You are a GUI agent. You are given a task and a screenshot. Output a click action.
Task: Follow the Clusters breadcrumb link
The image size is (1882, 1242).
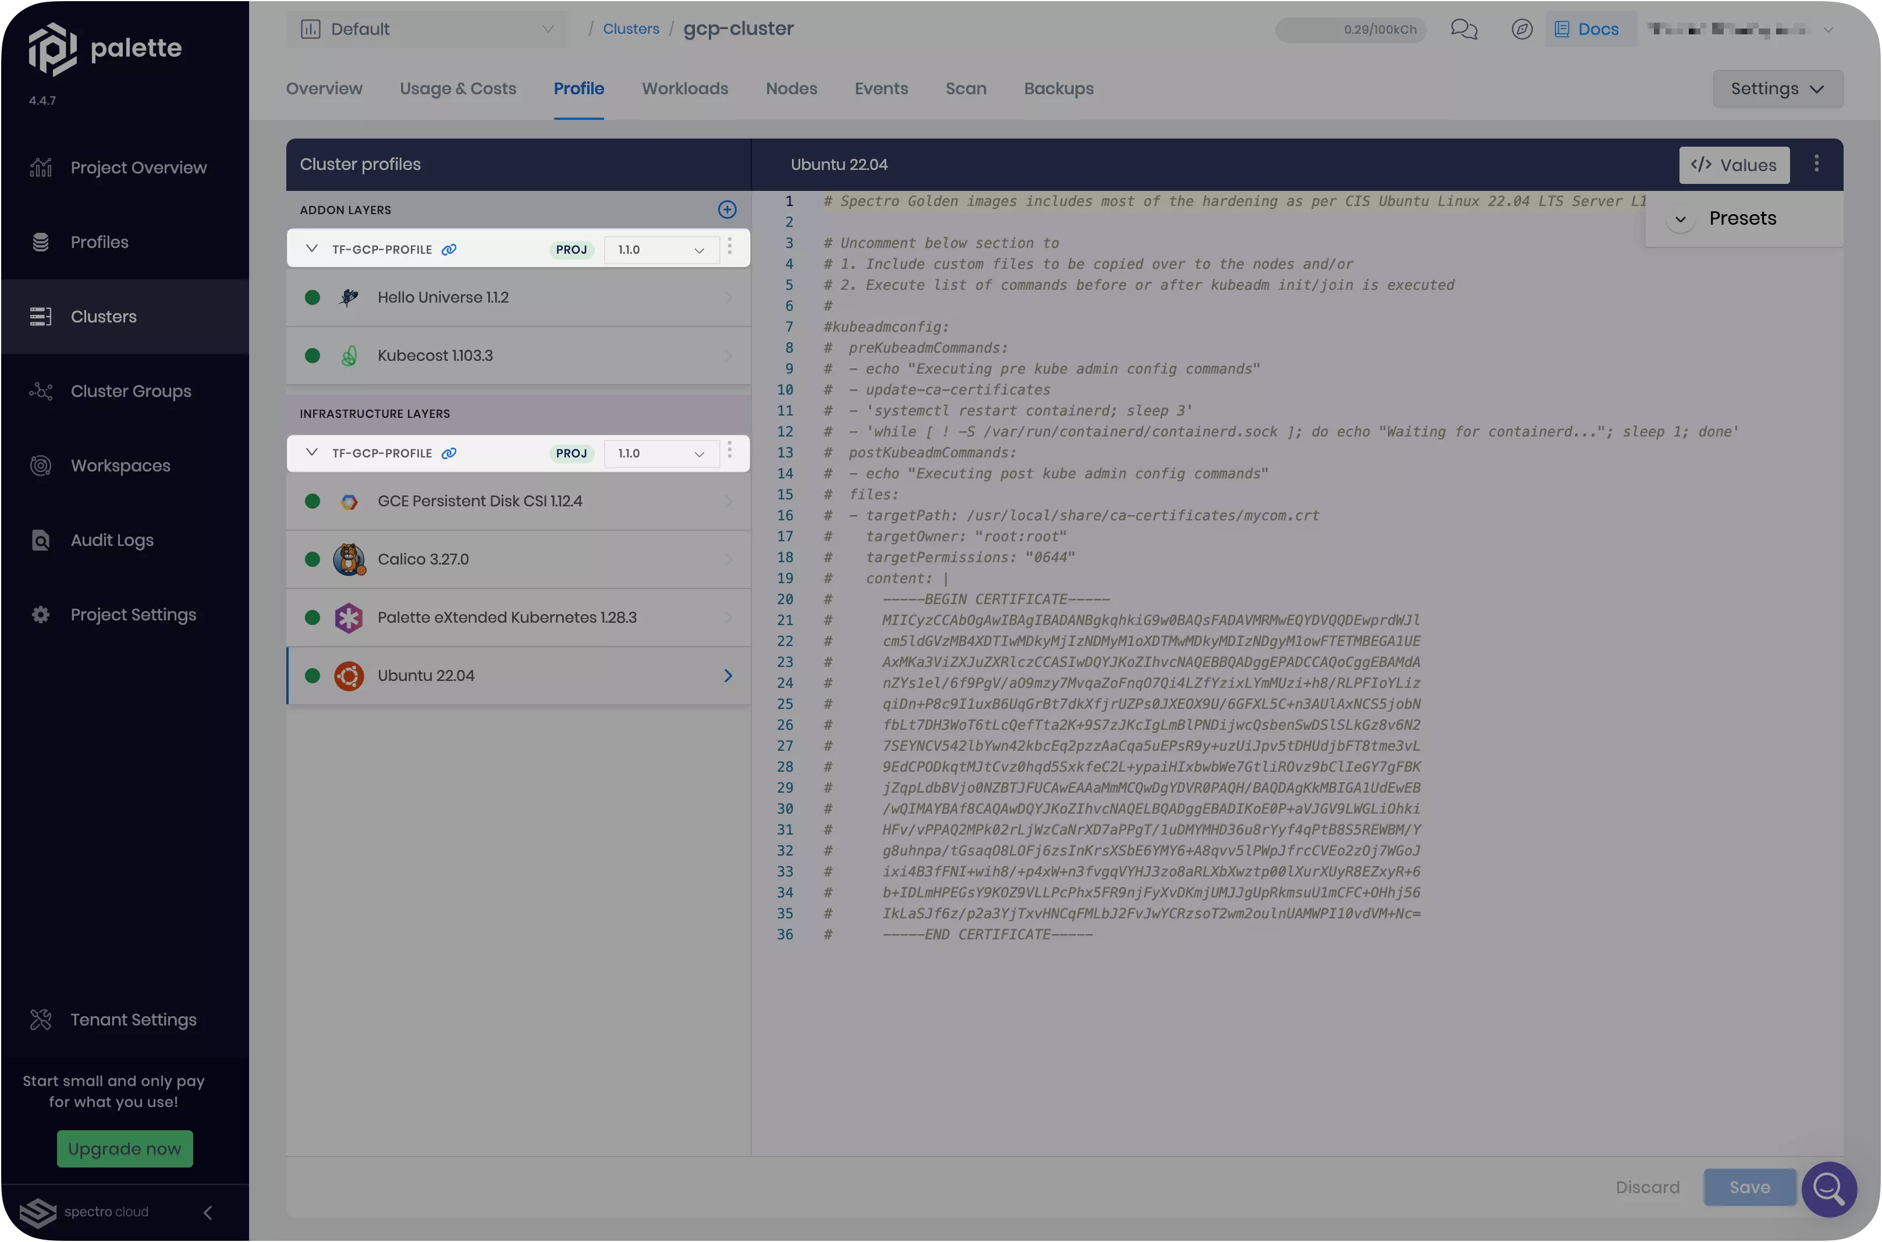630,29
